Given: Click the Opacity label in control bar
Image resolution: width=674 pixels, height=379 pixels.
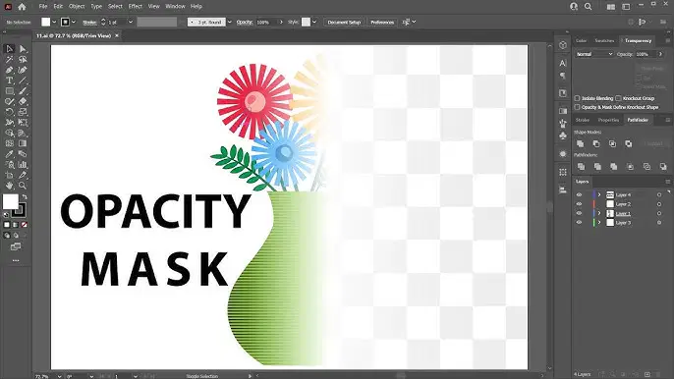Looking at the screenshot, I should click(244, 23).
